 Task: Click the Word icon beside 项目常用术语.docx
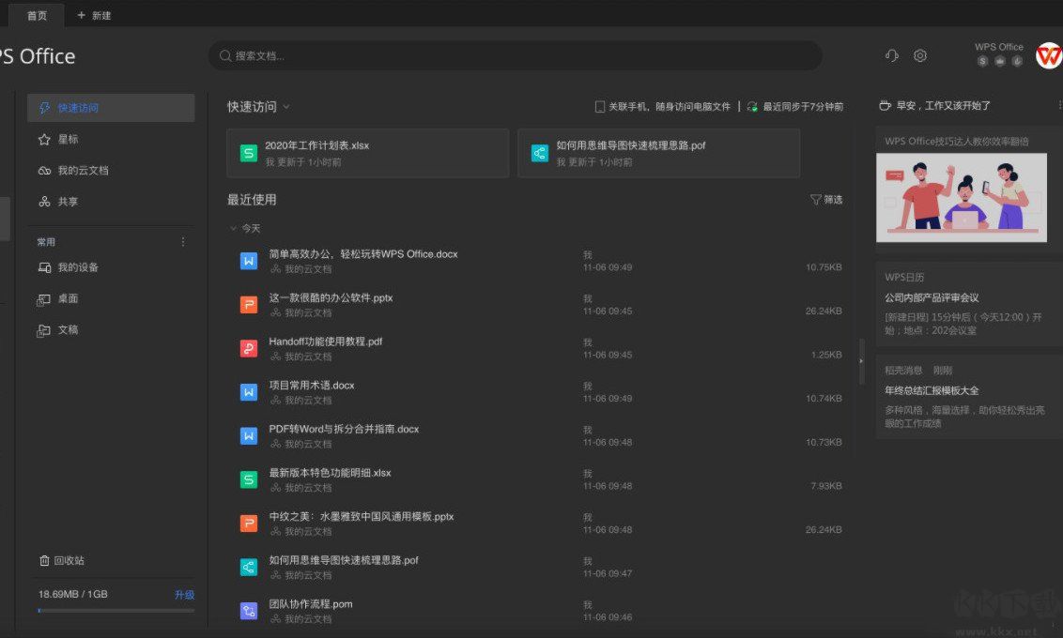coord(249,391)
